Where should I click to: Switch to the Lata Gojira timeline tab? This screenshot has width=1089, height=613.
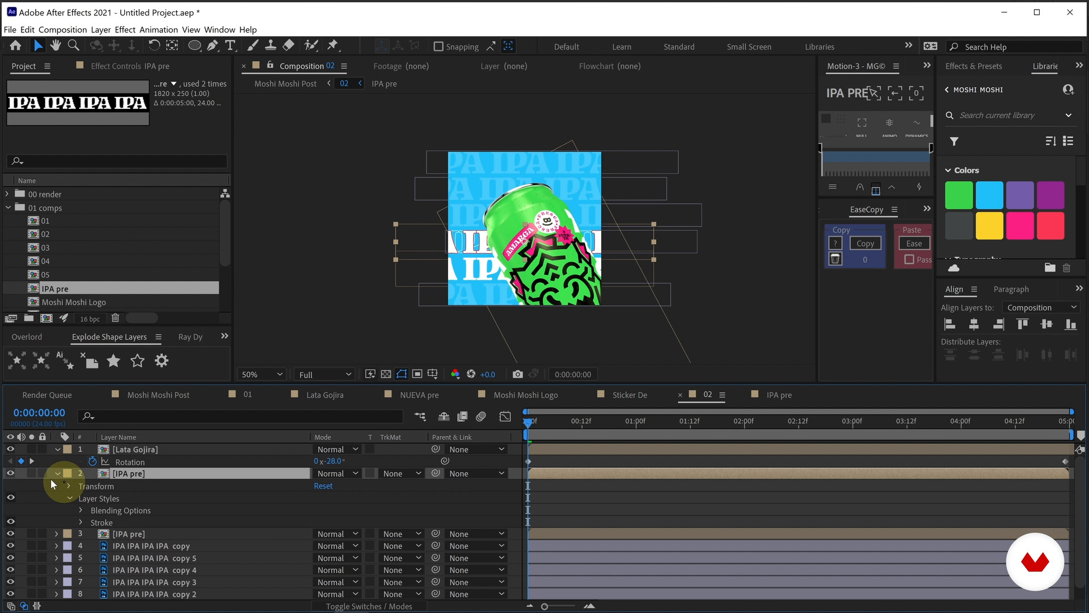pyautogui.click(x=324, y=395)
